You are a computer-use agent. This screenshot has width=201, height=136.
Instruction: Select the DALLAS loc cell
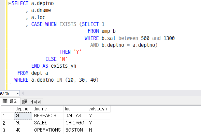click(x=75, y=116)
